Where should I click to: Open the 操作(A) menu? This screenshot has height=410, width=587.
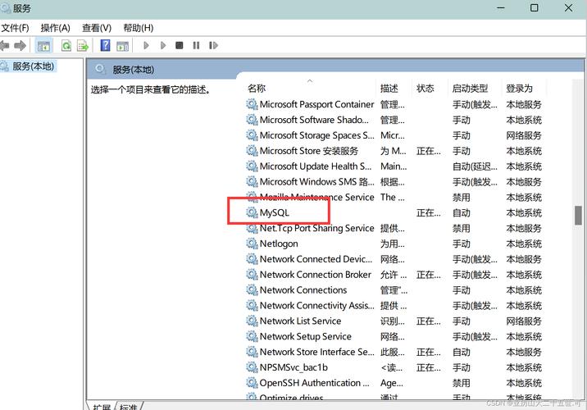pyautogui.click(x=55, y=28)
